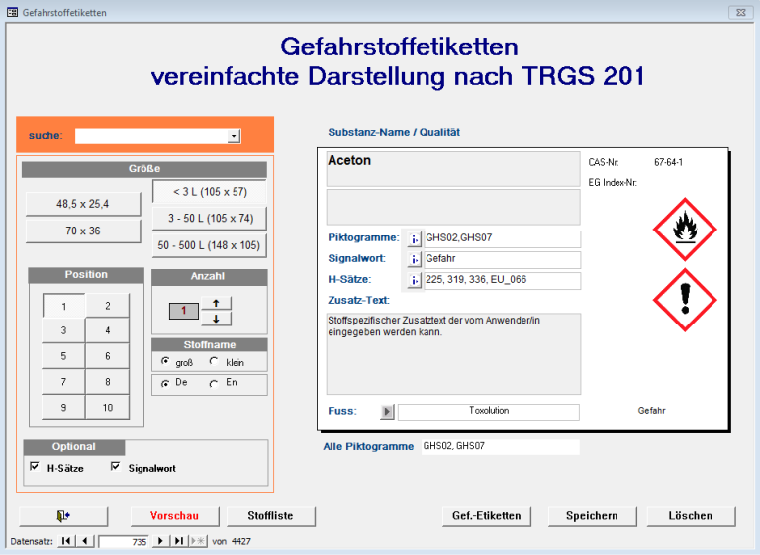Close the Gefahrstoffetiketten window
Image resolution: width=760 pixels, height=555 pixels.
pyautogui.click(x=740, y=12)
